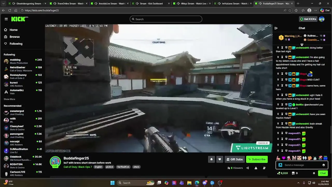
Task: Open moderator user icon beside report
Action: pos(264,168)
